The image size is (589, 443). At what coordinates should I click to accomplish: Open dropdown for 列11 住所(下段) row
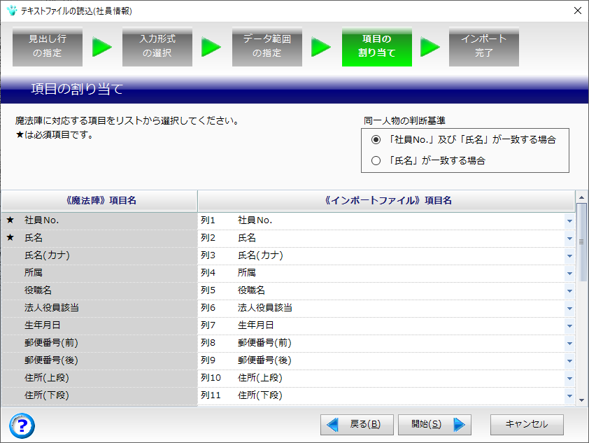[569, 395]
